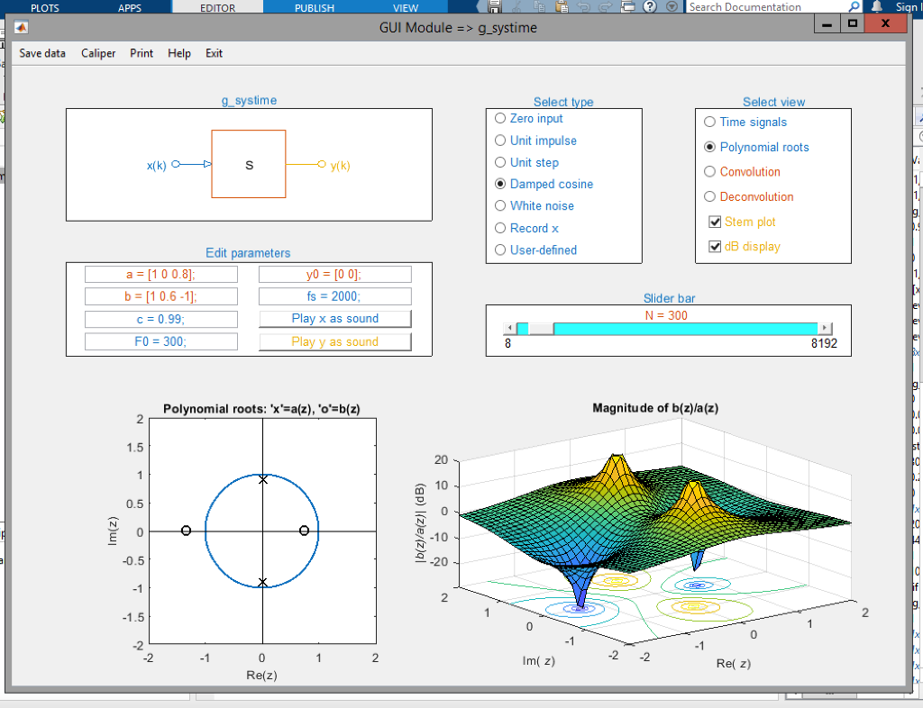Screen dimensions: 923x708
Task: Click the Undo arrow icon
Action: click(584, 7)
